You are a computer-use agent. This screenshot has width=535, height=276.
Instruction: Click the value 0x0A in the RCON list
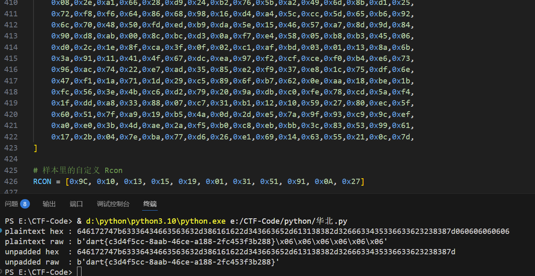tap(324, 181)
